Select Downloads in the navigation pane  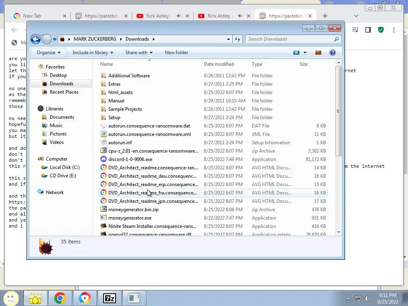click(61, 84)
